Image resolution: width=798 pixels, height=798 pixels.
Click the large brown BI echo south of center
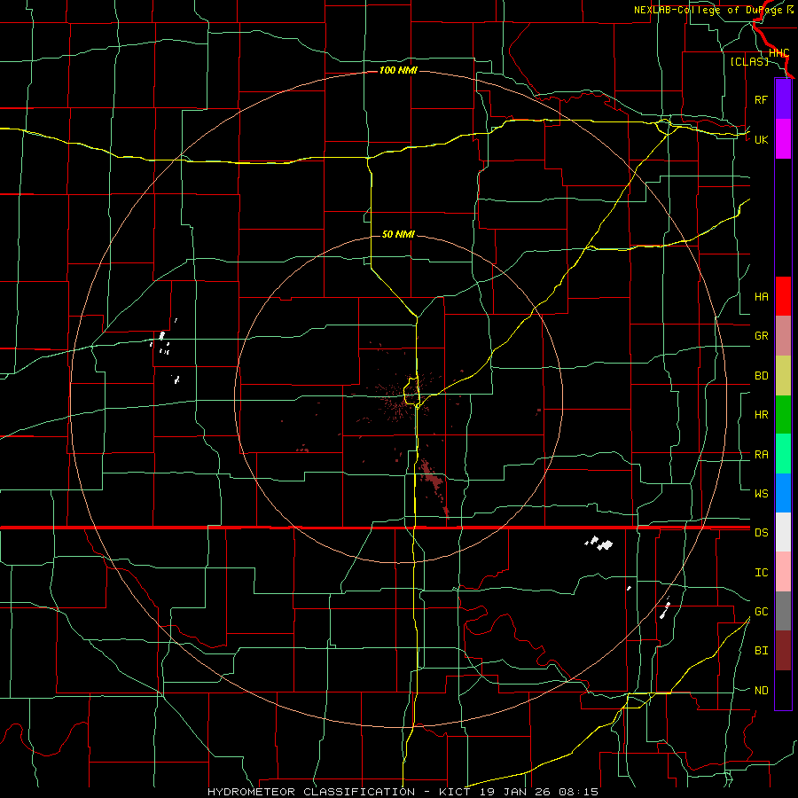(432, 480)
